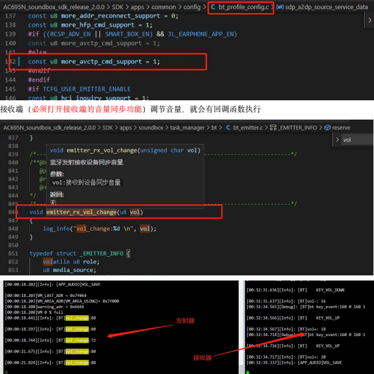This screenshot has width=374, height=374.
Task: Click the collapsed panel chevron in the top editor
Action: (369, 20)
